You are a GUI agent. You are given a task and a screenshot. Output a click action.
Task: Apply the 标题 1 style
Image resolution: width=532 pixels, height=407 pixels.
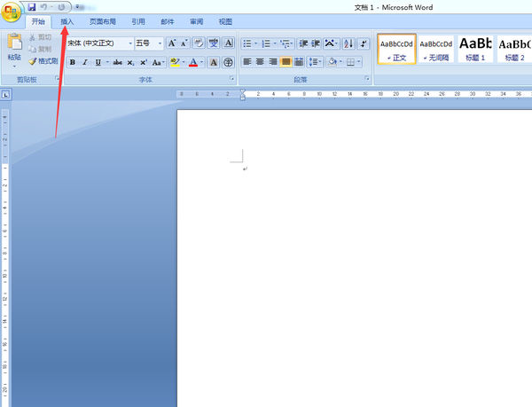point(475,49)
